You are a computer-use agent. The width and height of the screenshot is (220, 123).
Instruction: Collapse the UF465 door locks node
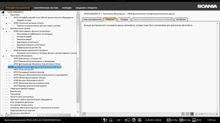click(7, 31)
